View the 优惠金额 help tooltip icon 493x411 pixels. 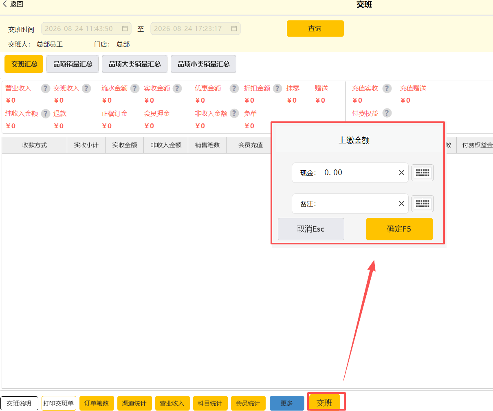tap(234, 88)
